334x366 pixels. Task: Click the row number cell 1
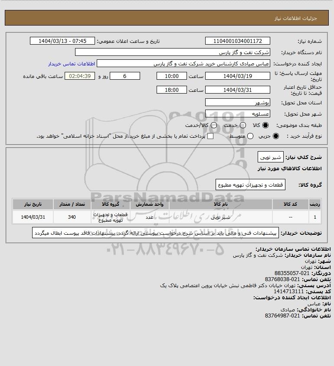coord(315,217)
